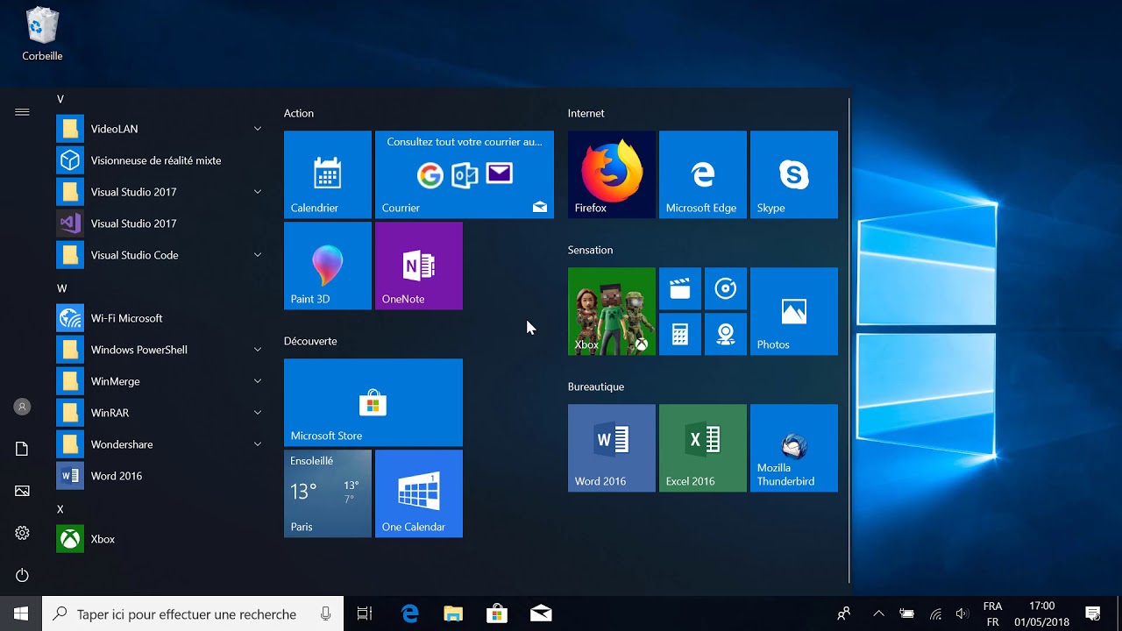Open the Paris weather tile
1122x631 pixels.
[328, 493]
